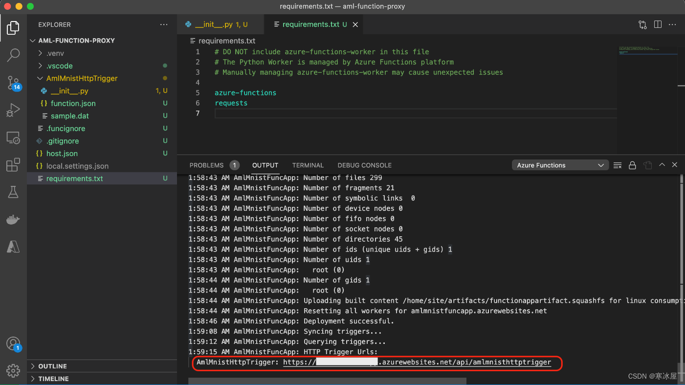Screen dimensions: 685x385
Task: Toggle output scroll lock
Action: click(632, 165)
